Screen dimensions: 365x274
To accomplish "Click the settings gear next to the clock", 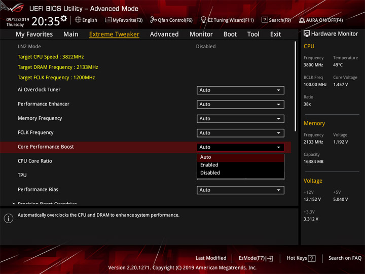I will pyautogui.click(x=64, y=18).
